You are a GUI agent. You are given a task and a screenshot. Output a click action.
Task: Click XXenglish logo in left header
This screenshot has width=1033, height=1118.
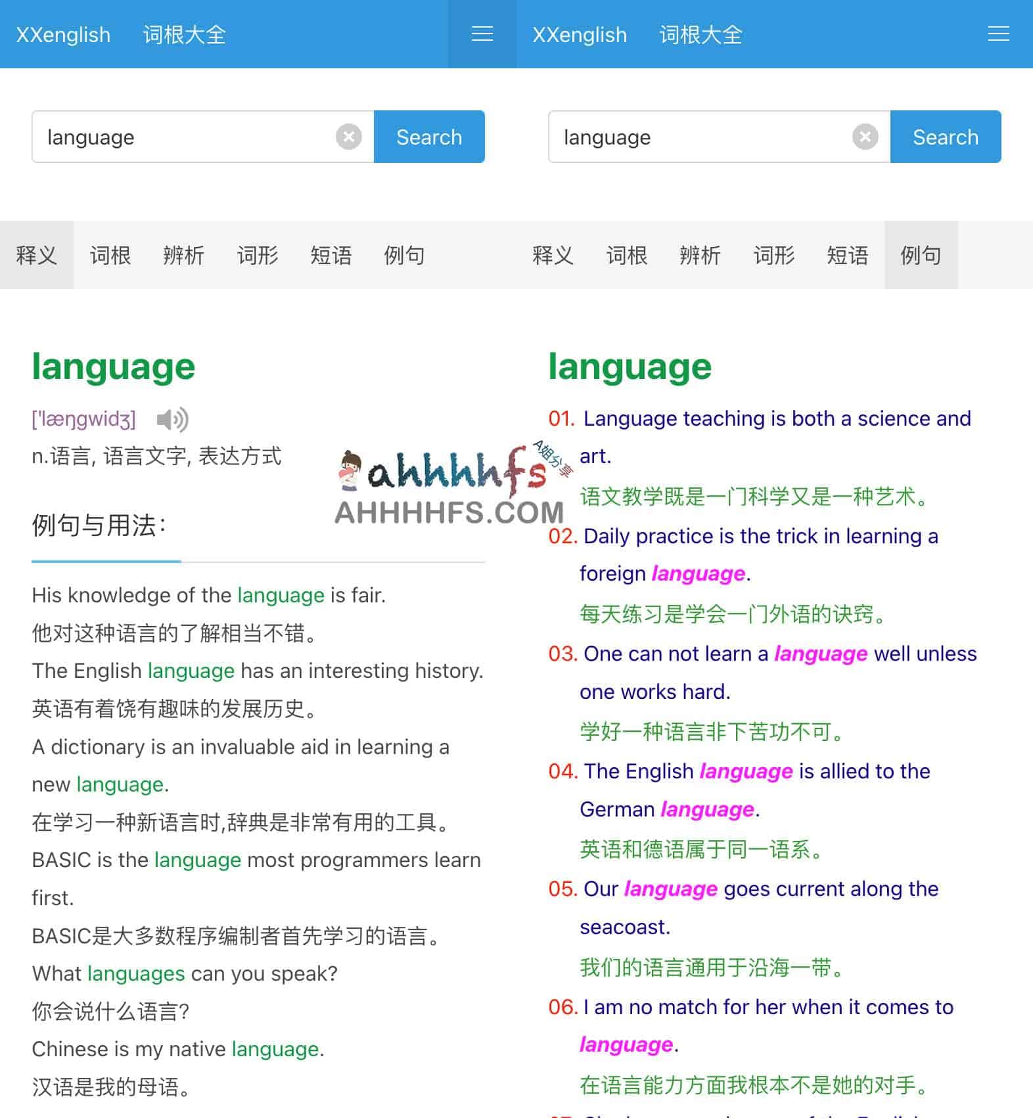[63, 34]
